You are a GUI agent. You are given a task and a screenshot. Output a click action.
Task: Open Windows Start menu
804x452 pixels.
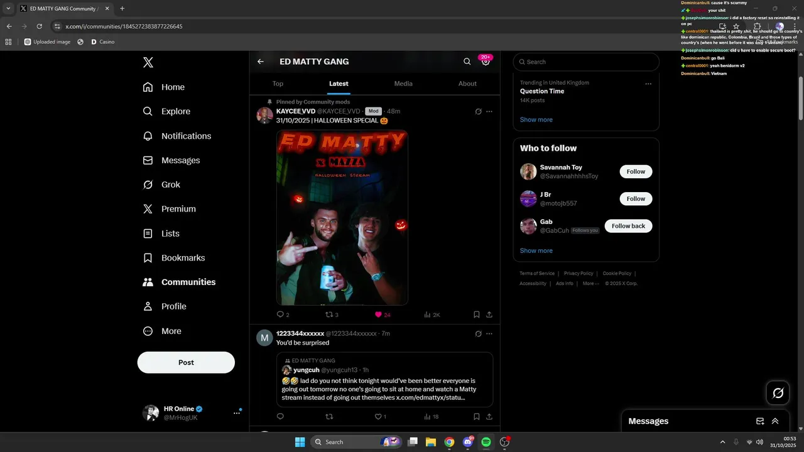[x=300, y=442]
